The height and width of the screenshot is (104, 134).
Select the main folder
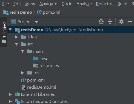[38, 51]
